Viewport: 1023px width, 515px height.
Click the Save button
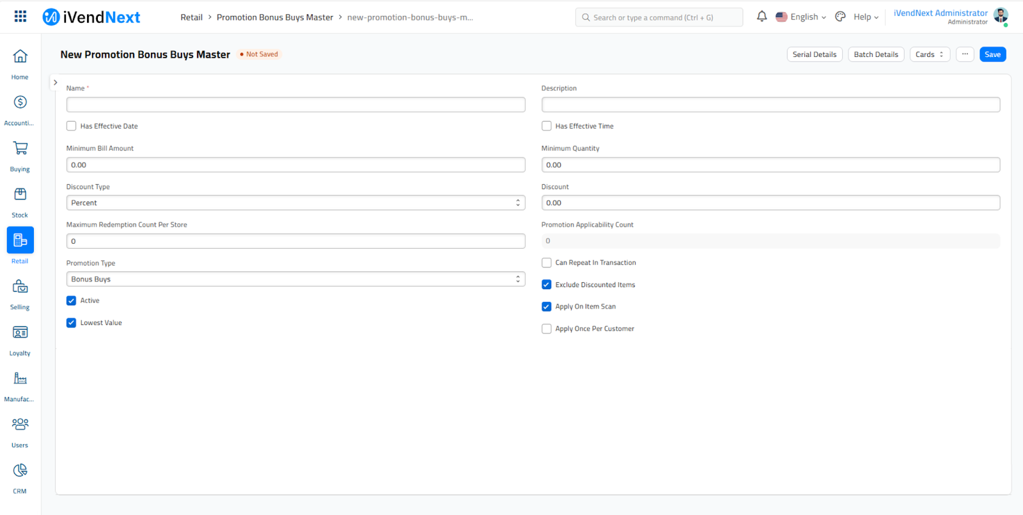(992, 54)
